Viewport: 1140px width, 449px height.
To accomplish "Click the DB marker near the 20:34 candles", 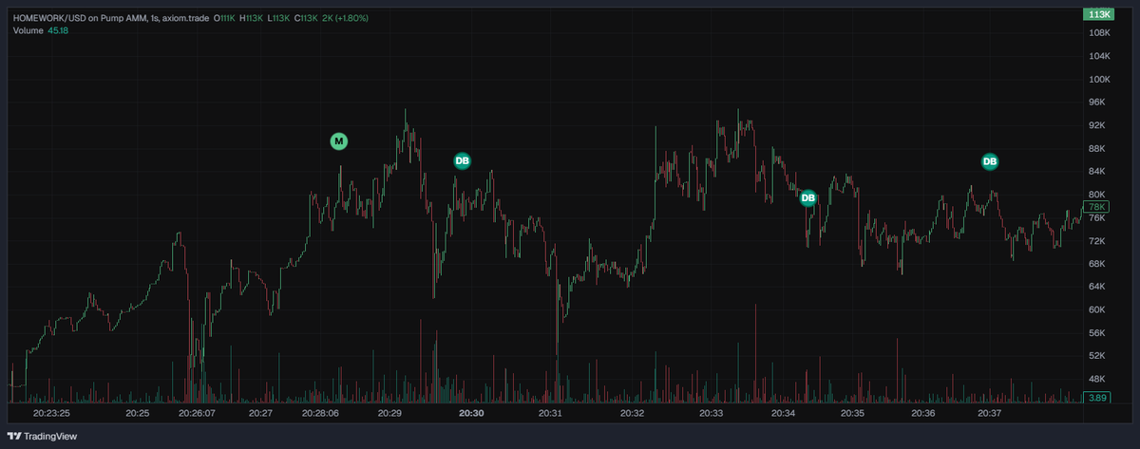I will pyautogui.click(x=808, y=197).
